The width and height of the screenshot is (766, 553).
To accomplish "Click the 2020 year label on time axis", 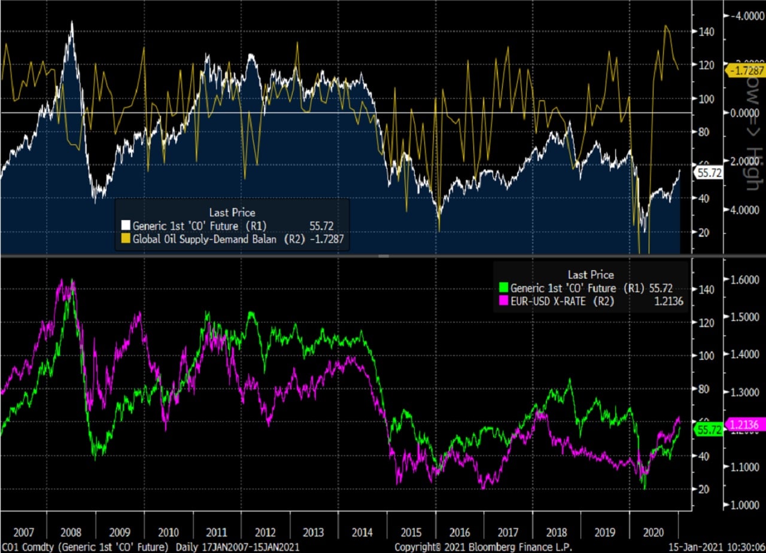I will coord(653,532).
